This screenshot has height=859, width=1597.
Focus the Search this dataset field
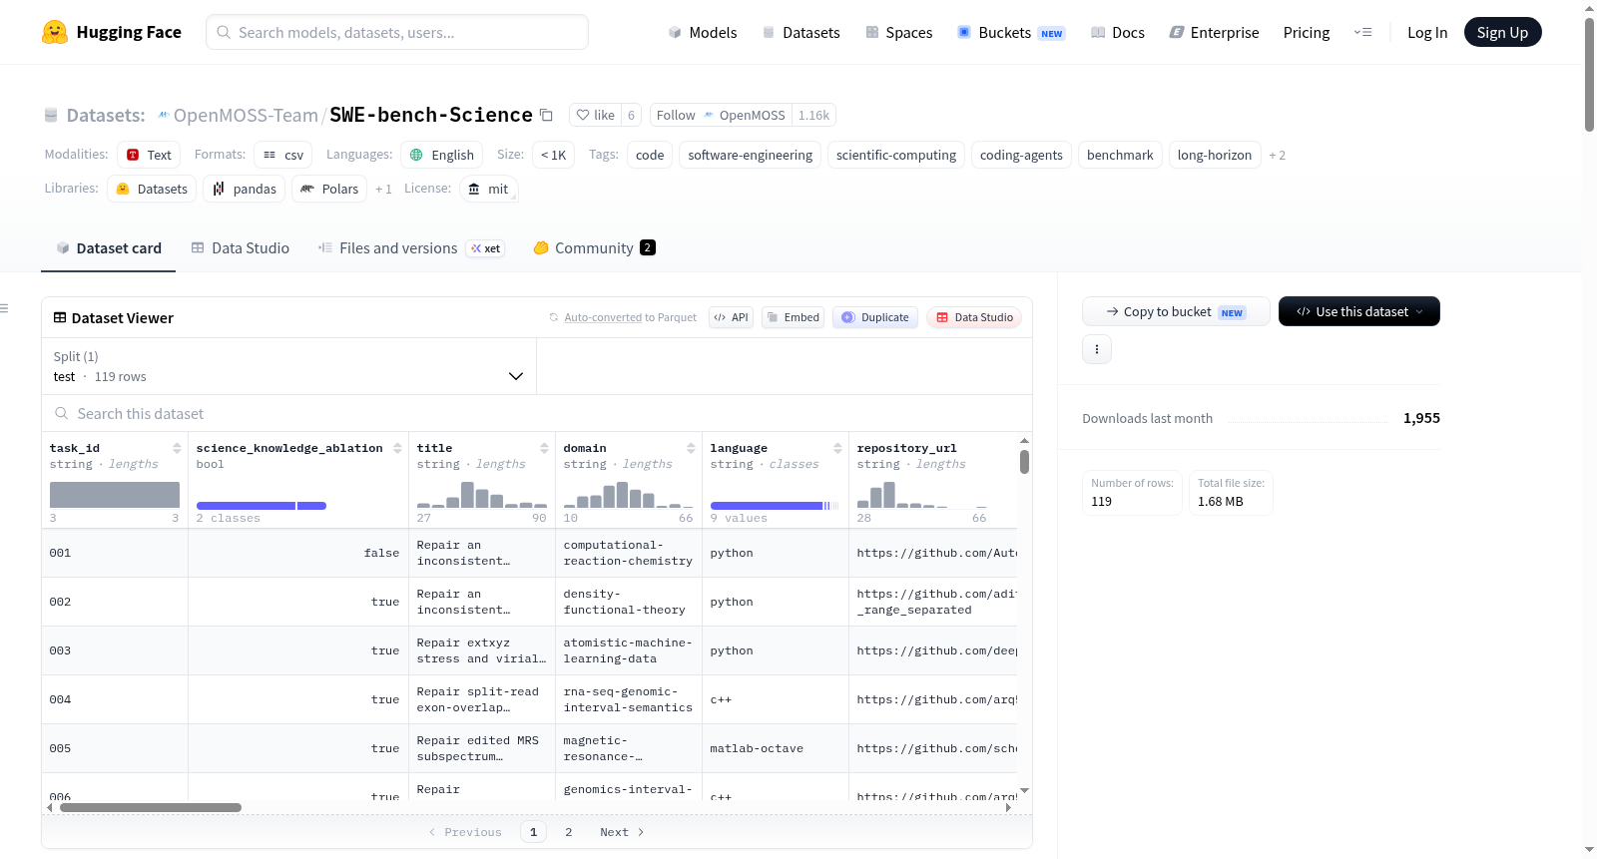pyautogui.click(x=537, y=413)
